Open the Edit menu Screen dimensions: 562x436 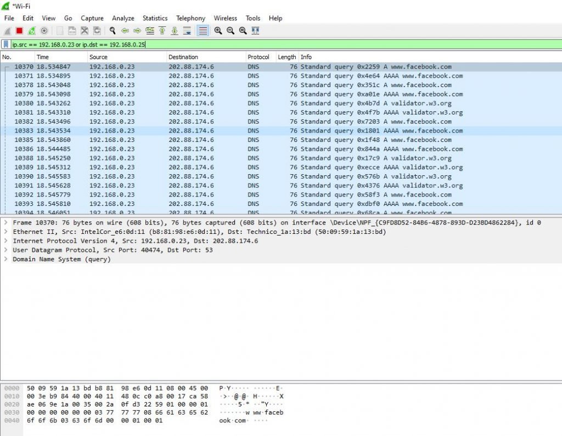[x=27, y=18]
